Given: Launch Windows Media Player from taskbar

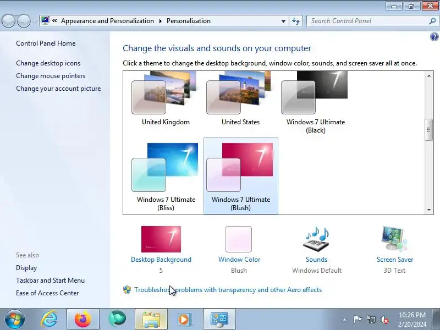Looking at the screenshot, I should tap(185, 320).
